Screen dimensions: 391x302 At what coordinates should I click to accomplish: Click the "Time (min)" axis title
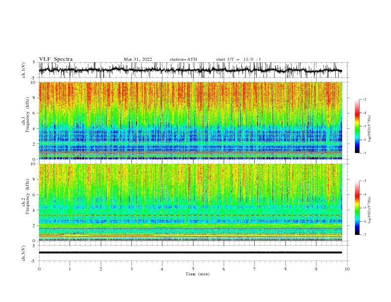(197, 274)
